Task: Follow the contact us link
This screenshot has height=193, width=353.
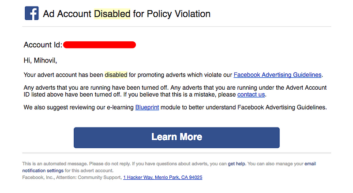Action: click(x=251, y=95)
